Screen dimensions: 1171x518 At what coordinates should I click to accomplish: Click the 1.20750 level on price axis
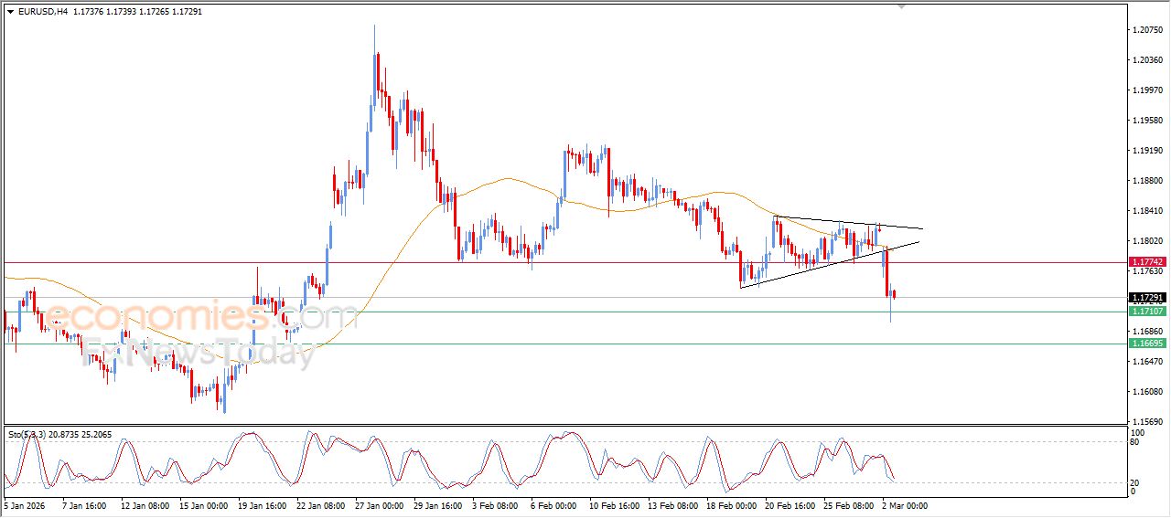click(x=1147, y=30)
